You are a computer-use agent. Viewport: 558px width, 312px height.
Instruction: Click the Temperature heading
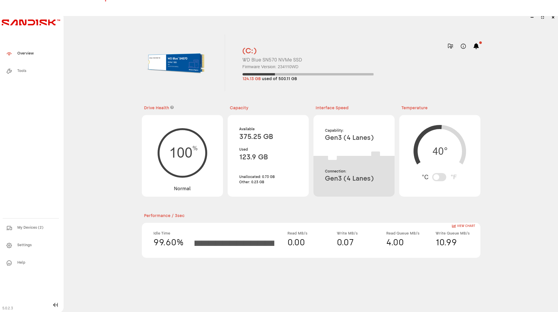click(x=414, y=108)
